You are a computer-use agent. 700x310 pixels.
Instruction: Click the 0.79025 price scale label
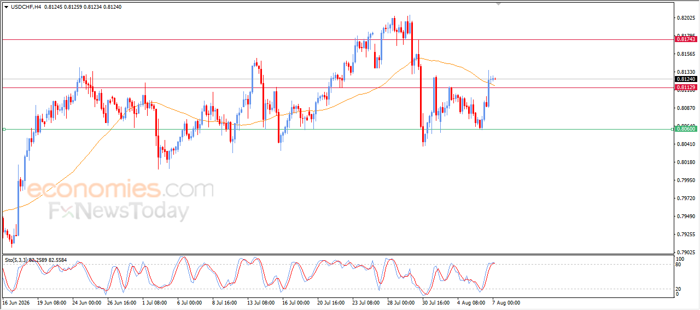click(686, 253)
